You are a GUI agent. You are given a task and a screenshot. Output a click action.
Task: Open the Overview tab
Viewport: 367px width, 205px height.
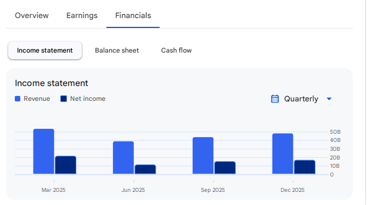(32, 15)
